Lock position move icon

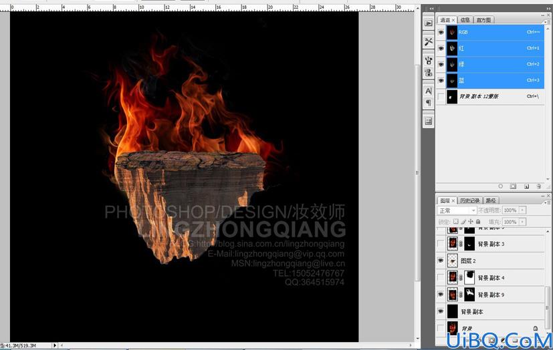pos(471,222)
